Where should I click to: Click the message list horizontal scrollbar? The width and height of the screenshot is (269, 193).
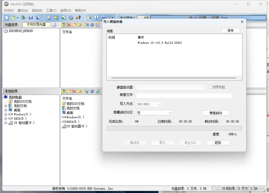pyautogui.click(x=174, y=78)
